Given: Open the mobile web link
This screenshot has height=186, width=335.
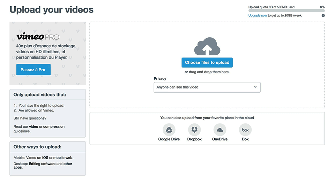Looking at the screenshot, I should click(63, 158).
